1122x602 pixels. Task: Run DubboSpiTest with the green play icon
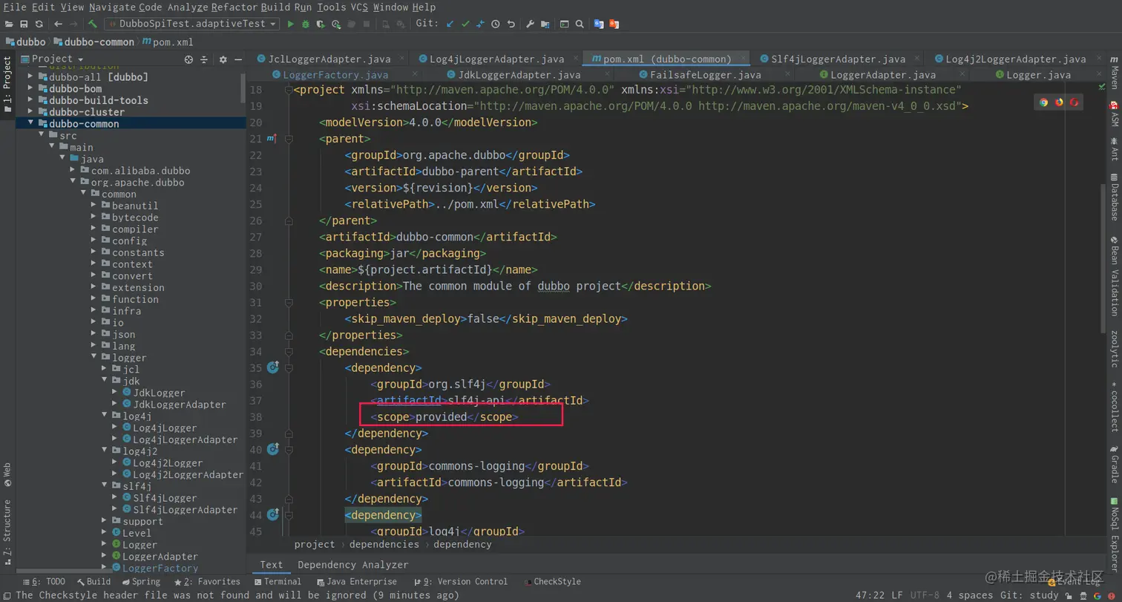291,24
